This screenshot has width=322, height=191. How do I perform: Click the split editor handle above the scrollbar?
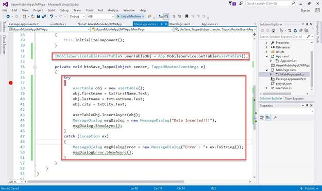click(254, 34)
